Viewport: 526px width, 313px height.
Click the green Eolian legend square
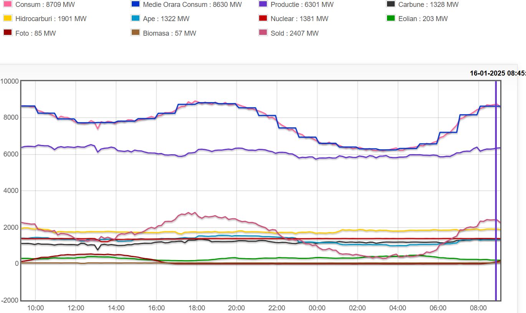391,18
